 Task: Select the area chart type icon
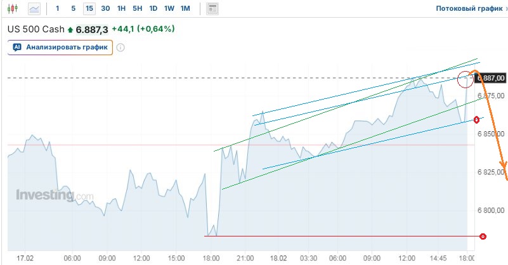tap(34, 9)
